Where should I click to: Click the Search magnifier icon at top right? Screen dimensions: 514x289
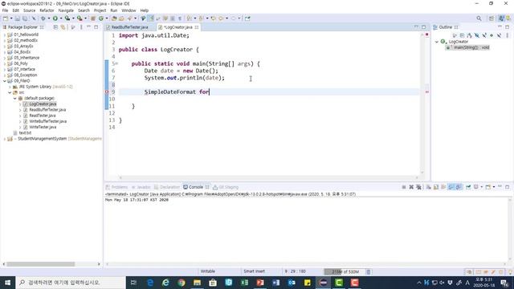tap(479, 18)
